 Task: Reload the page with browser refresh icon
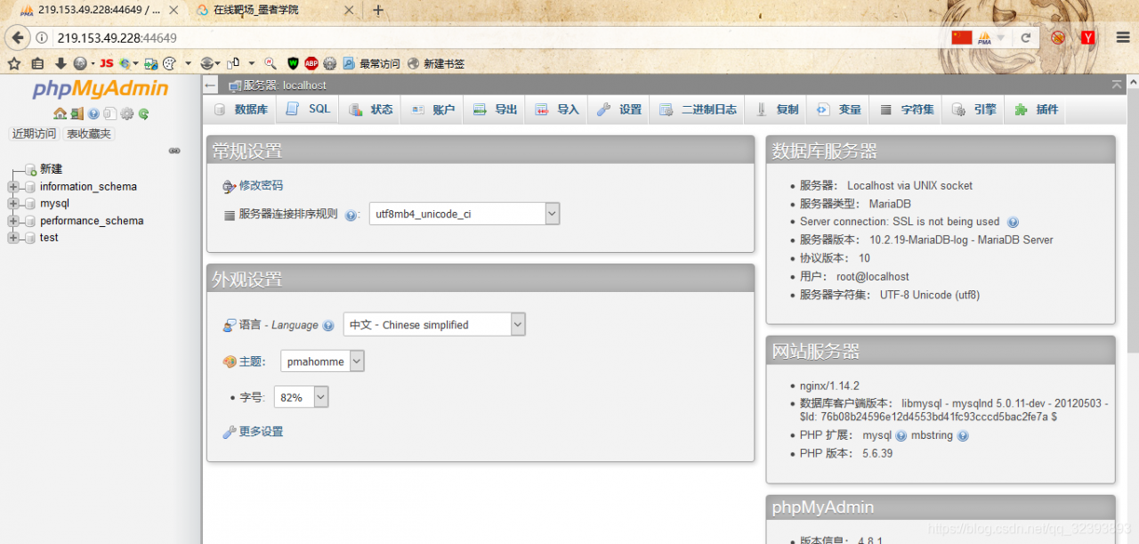pyautogui.click(x=1025, y=37)
